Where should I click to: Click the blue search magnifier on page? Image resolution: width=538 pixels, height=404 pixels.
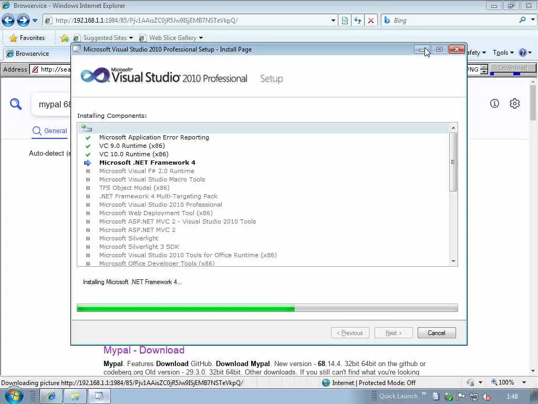pos(16,104)
